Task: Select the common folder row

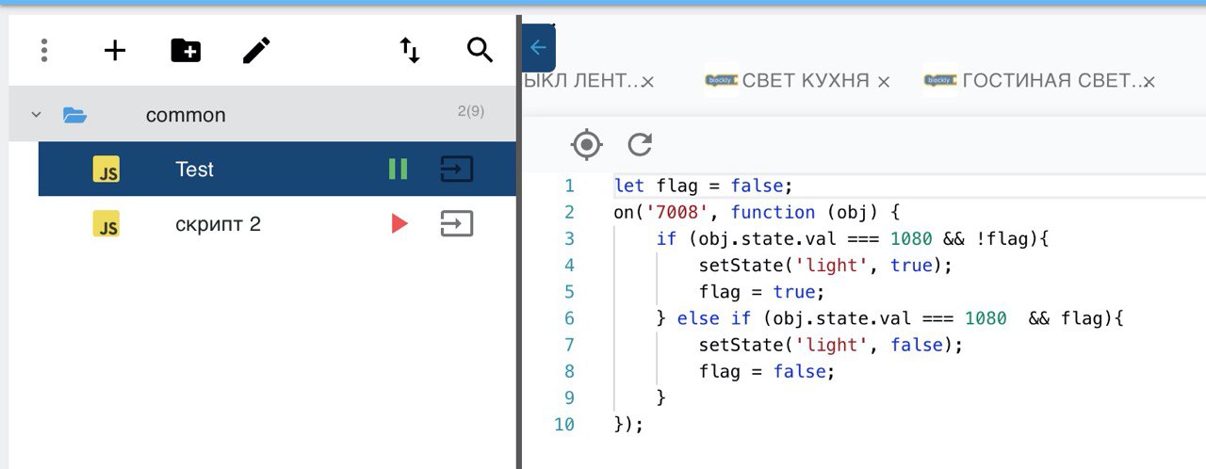Action: point(263,114)
